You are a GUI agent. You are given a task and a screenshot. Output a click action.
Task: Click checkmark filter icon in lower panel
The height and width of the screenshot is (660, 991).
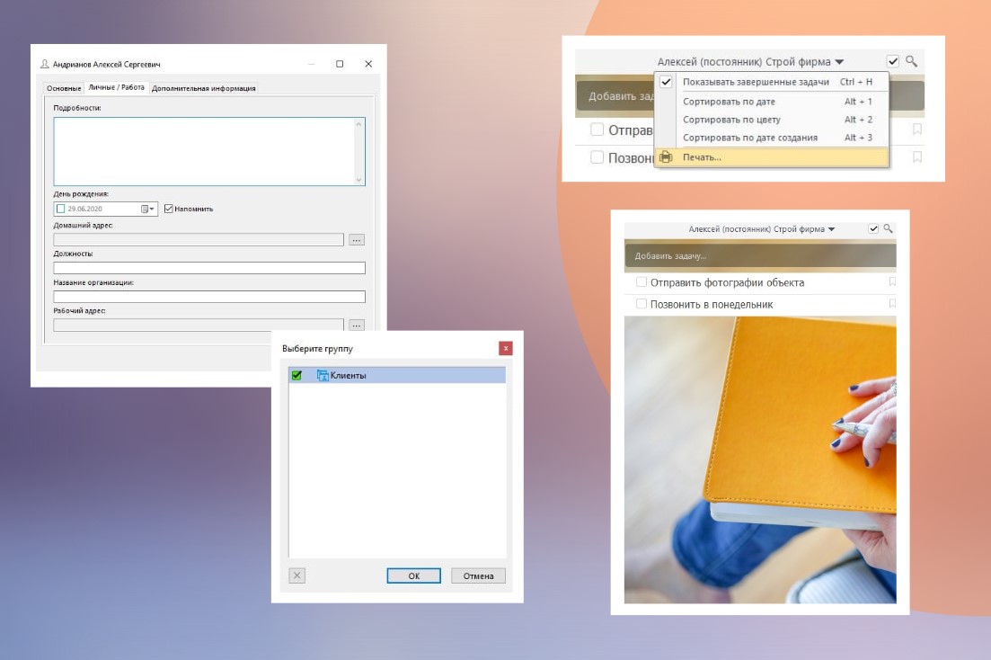click(873, 228)
